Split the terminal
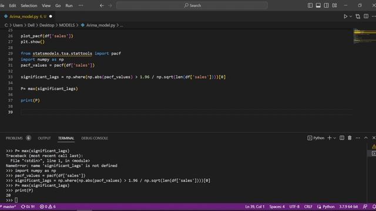 342,138
